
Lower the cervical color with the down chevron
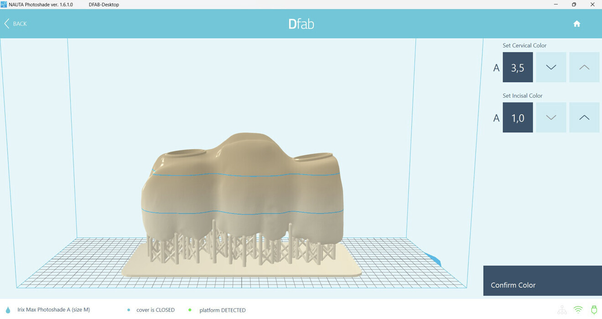(x=550, y=67)
